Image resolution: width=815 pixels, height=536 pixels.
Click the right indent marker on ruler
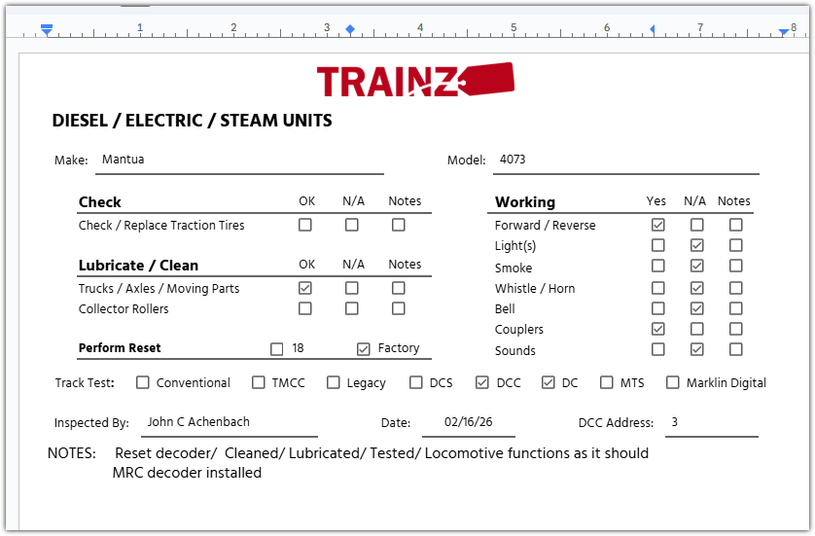783,32
